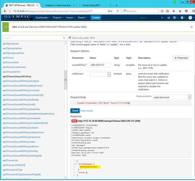This screenshot has height=181, width=195.
Task: Bookmark this page with the star icon
Action: (162, 11)
